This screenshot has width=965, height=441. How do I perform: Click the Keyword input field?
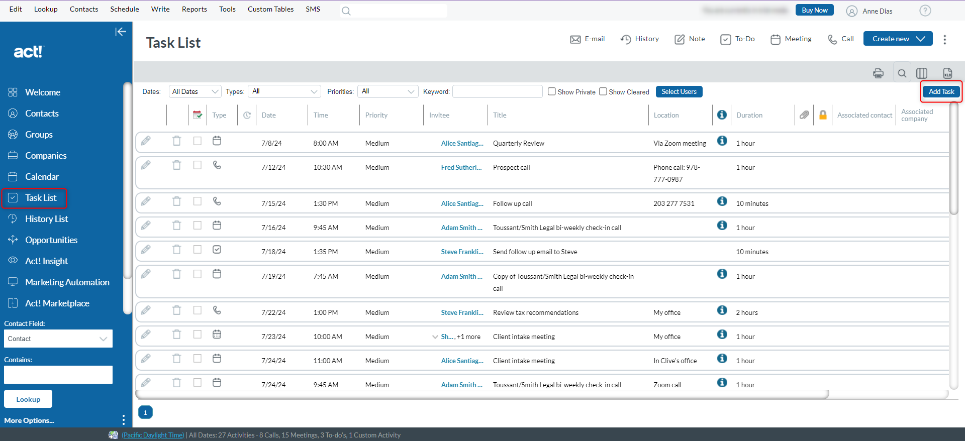point(497,91)
